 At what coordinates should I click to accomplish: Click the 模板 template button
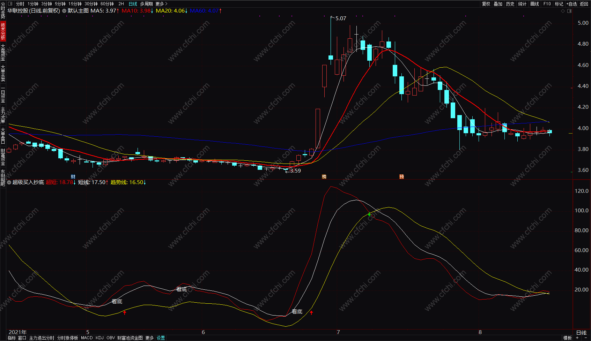tap(568, 338)
